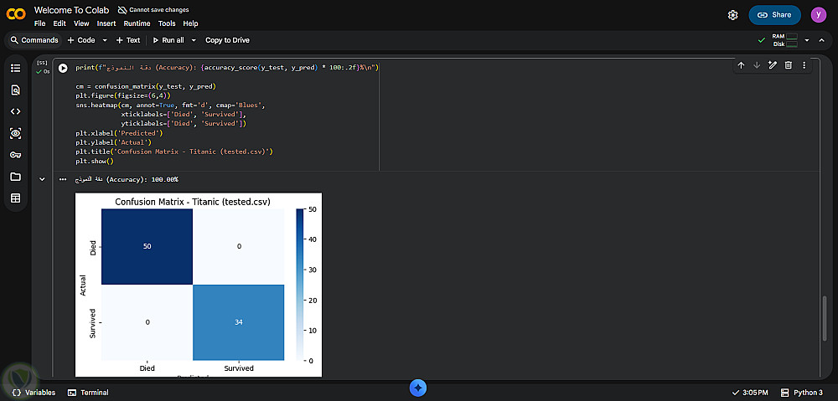Click the confusion matrix cell showing 34

pyautogui.click(x=238, y=322)
